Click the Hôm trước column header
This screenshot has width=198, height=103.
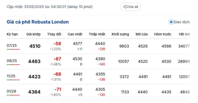pos(163,34)
